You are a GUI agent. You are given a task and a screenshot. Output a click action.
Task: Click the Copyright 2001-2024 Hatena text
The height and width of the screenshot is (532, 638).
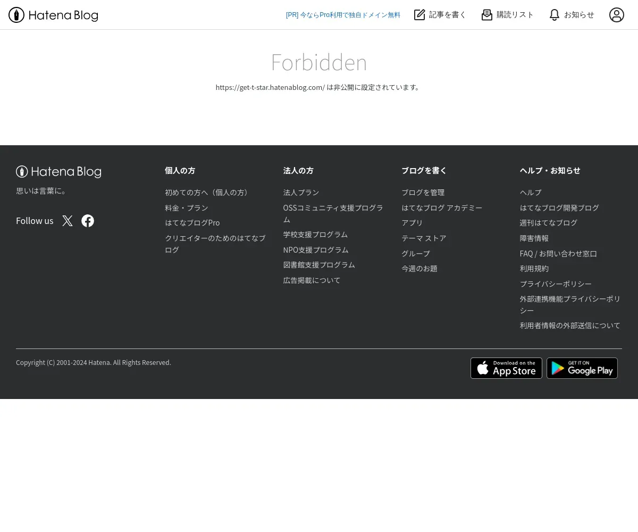(x=94, y=363)
